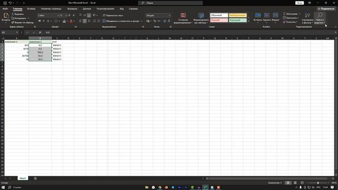This screenshot has width=338, height=190.
Task: Click the Cut (Вырезать) command
Action: (x=17, y=14)
